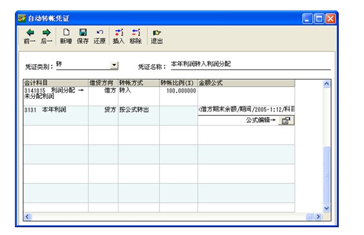The image size is (364, 235).
Task: Open the formula editor button 公式编辑
Action: coord(286,120)
